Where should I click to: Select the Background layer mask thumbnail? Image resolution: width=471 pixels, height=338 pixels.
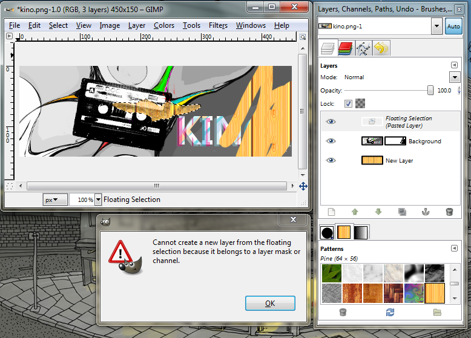click(395, 141)
